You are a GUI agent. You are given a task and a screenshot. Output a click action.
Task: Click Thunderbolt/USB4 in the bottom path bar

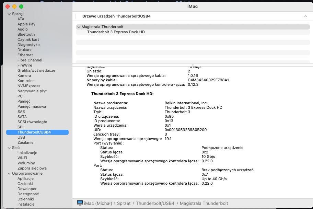155,204
